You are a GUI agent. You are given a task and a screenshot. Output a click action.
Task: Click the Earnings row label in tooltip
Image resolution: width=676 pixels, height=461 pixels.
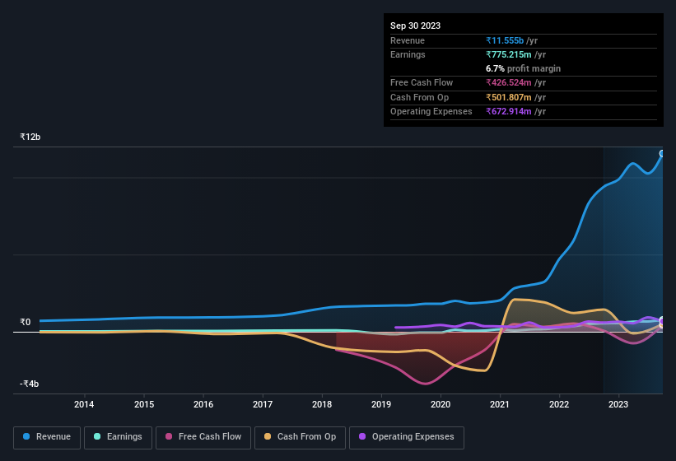coord(408,54)
